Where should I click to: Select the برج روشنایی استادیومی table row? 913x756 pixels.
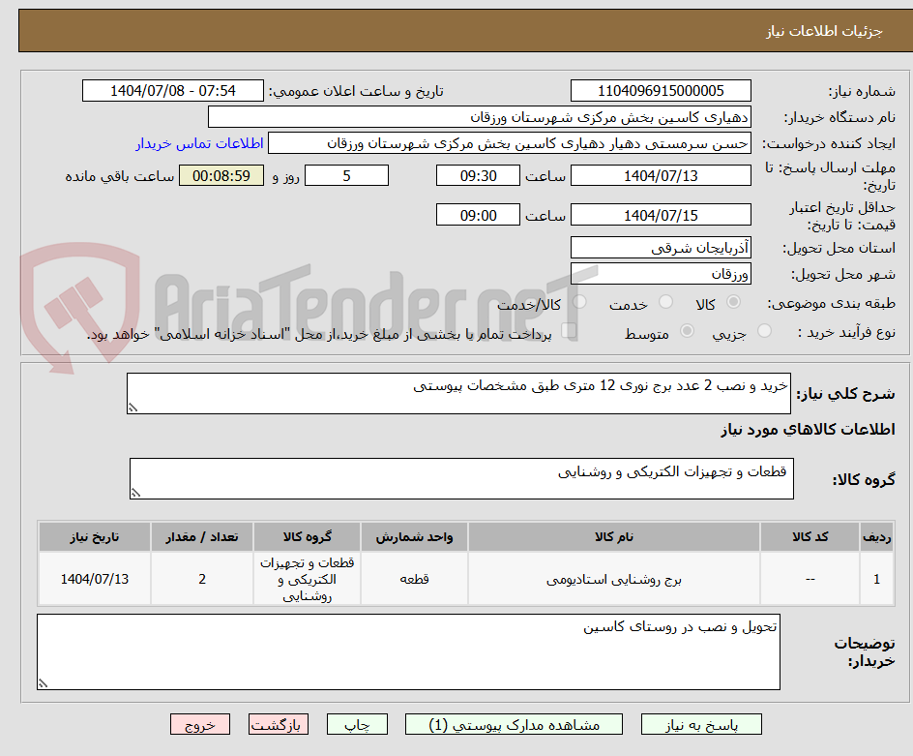[455, 578]
